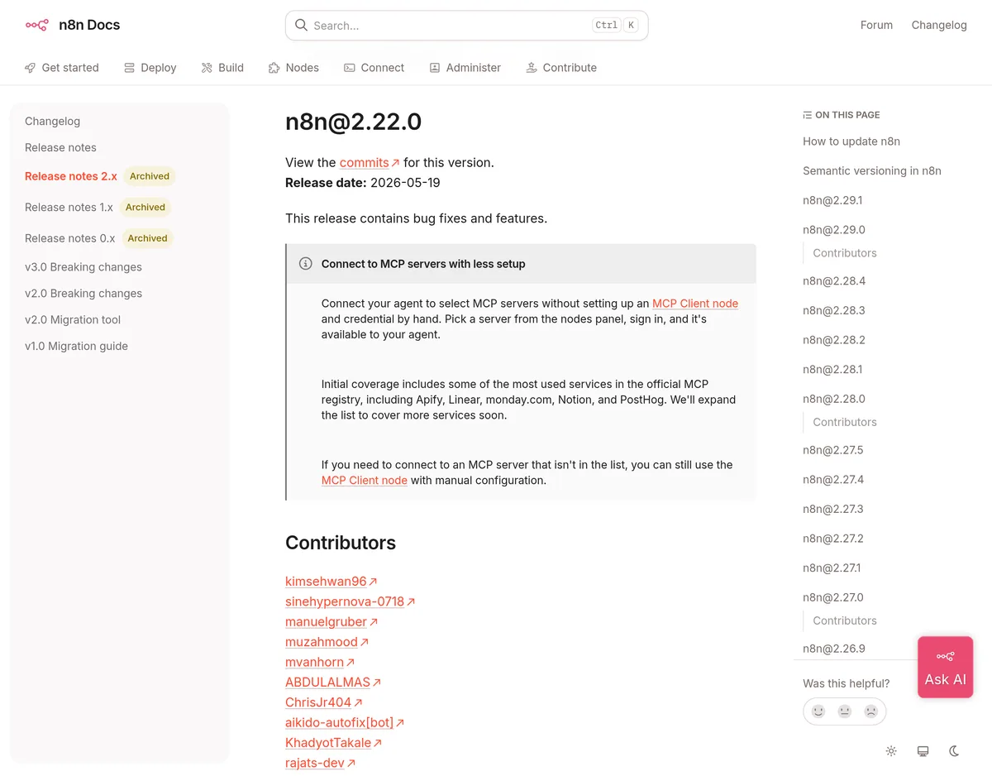Switch to dark theme moon icon
This screenshot has width=992, height=776.
tap(954, 751)
